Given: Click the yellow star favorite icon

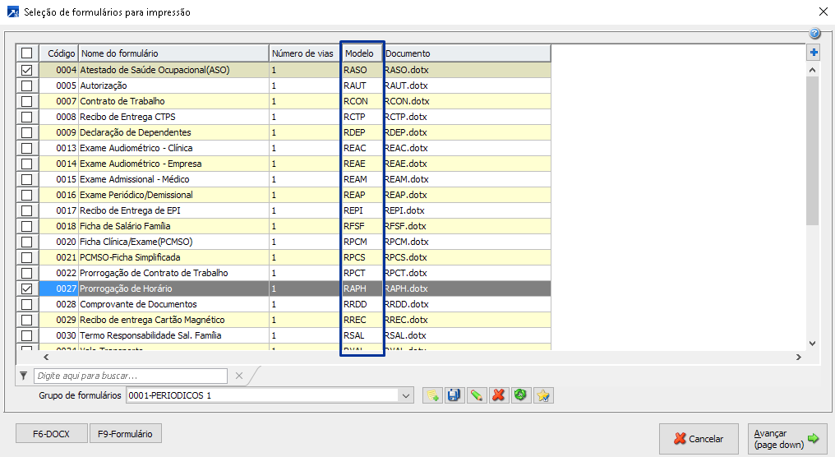Looking at the screenshot, I should point(541,395).
